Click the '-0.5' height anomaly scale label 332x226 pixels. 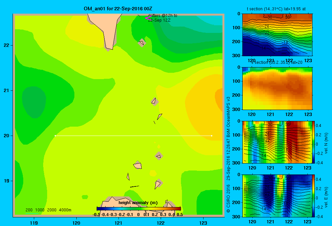pos(96,215)
